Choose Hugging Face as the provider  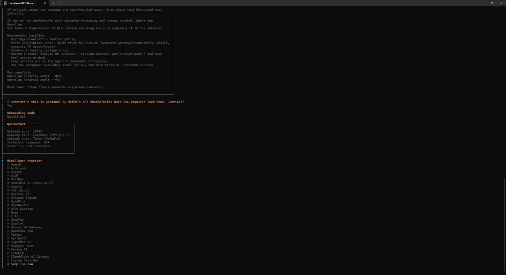(x=20, y=246)
